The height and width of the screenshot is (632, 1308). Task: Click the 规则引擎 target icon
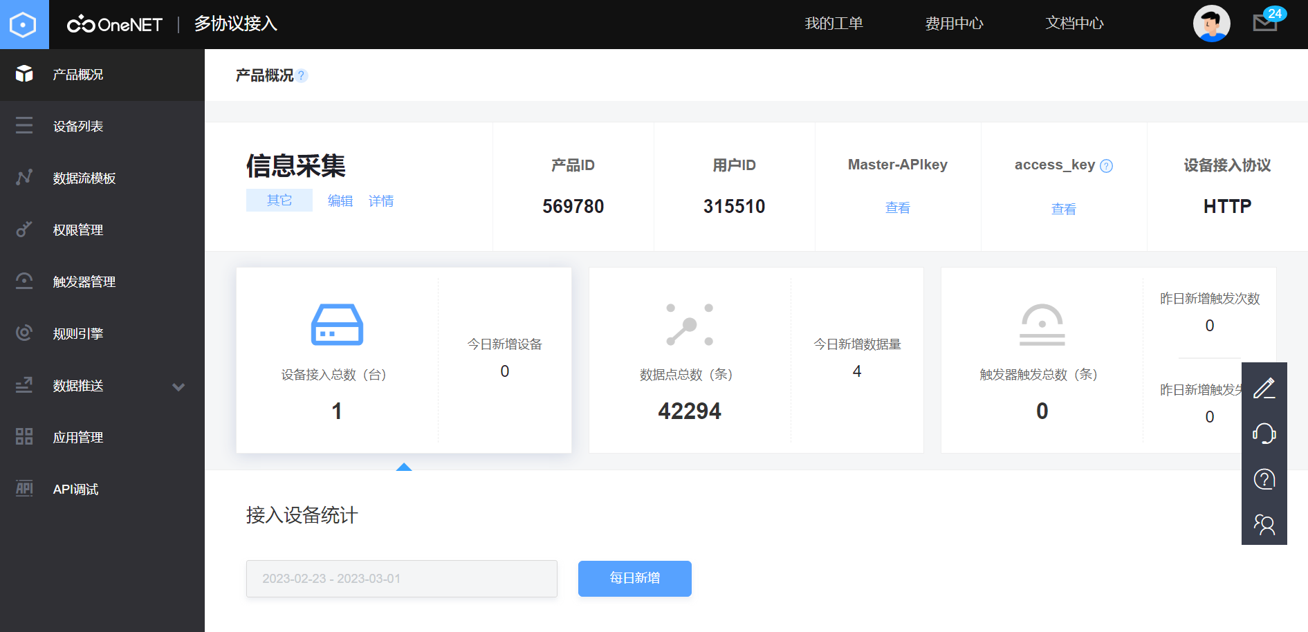24,333
